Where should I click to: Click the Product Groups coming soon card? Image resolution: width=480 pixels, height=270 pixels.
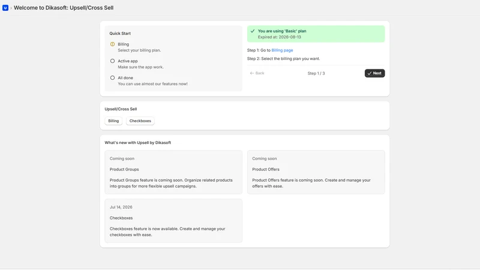point(173,172)
